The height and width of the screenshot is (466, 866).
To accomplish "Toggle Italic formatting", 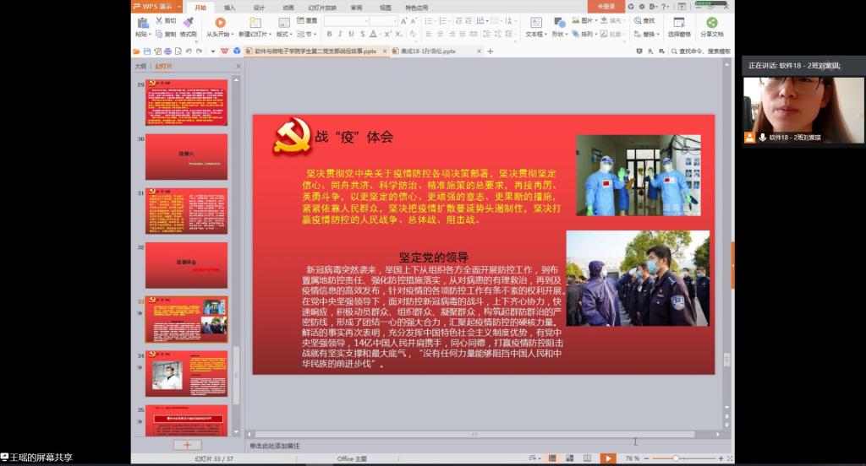I will pos(340,35).
